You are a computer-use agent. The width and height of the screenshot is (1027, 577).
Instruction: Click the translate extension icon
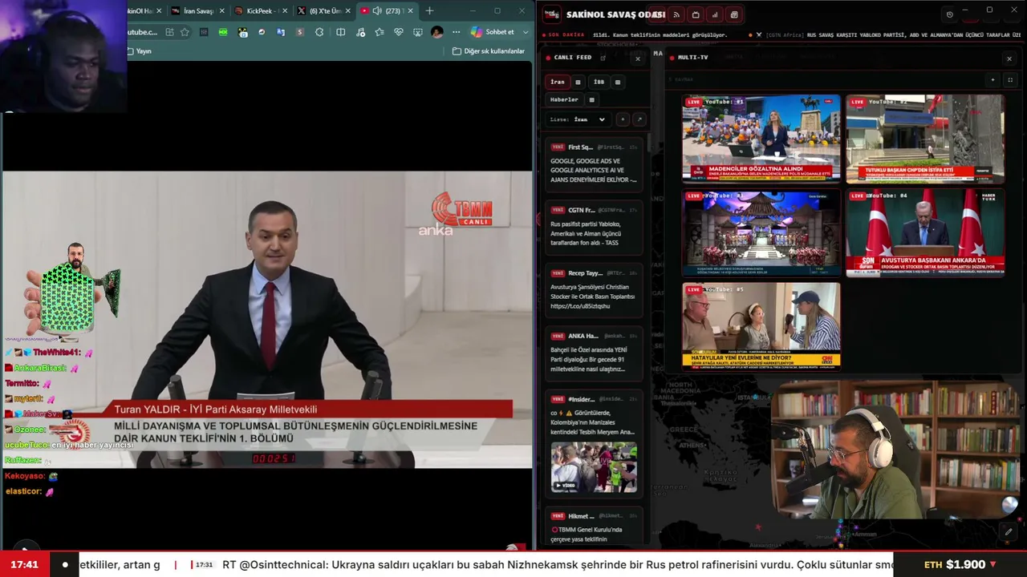[281, 32]
